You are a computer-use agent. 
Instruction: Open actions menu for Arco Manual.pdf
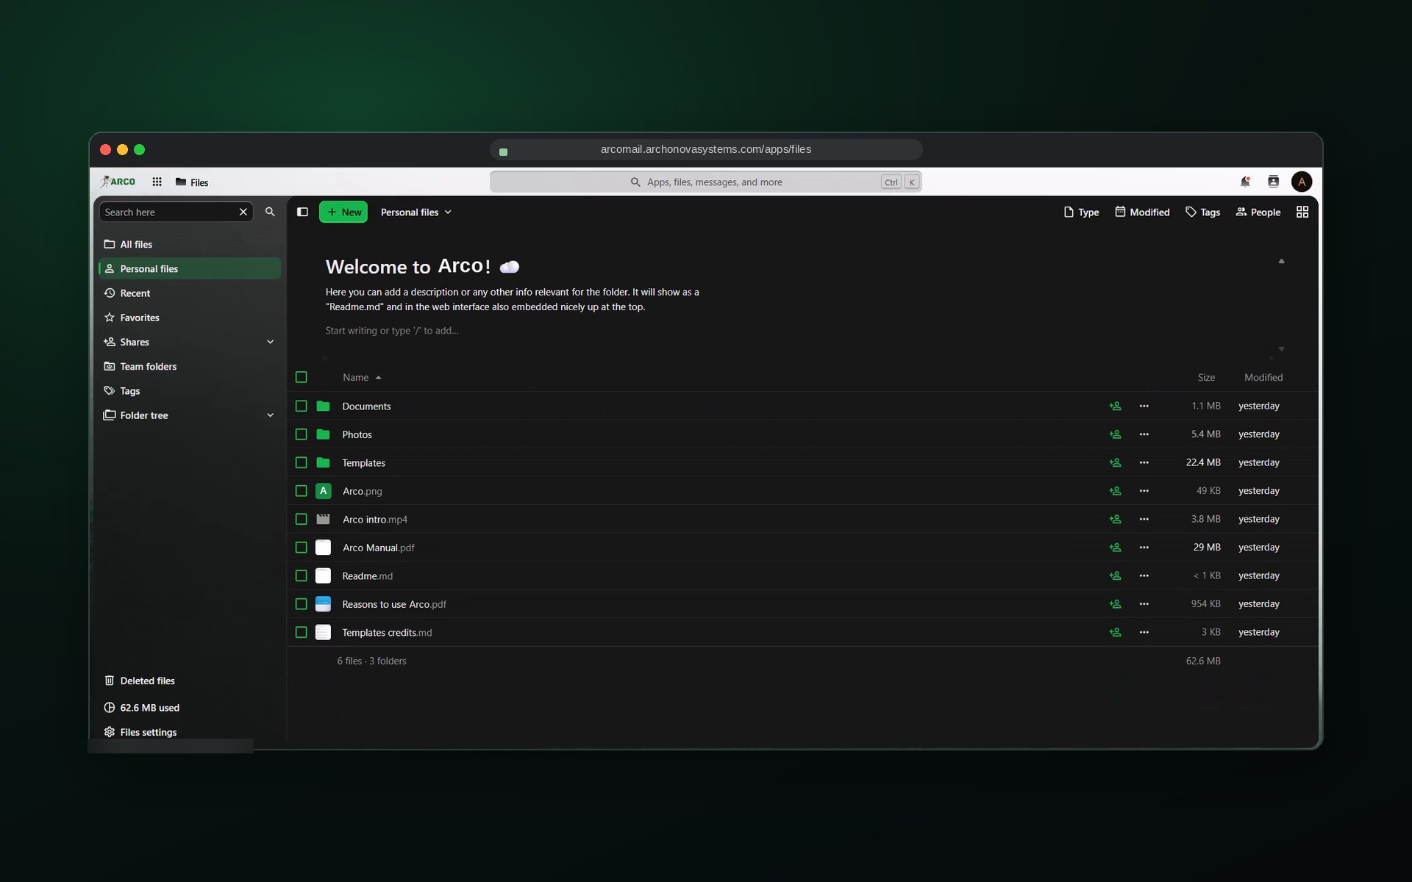(1144, 548)
